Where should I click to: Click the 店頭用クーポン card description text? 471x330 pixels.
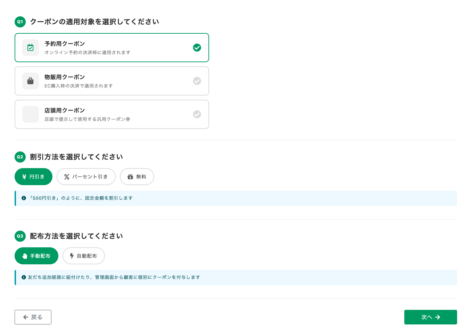(87, 119)
